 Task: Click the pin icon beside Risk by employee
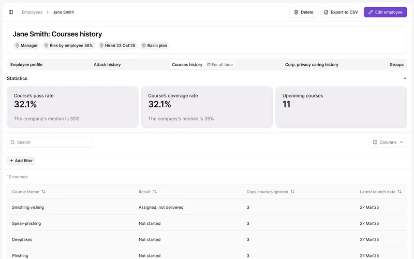[x=46, y=46]
